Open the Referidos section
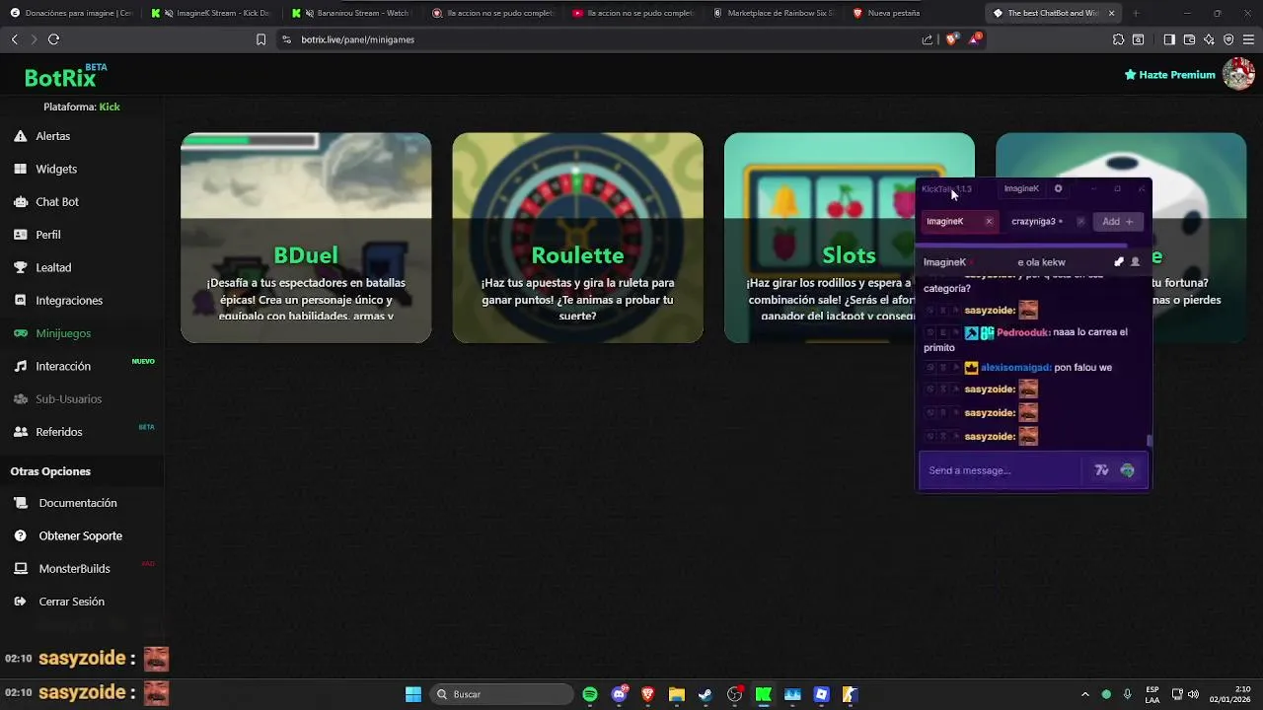The height and width of the screenshot is (710, 1263). 59,432
